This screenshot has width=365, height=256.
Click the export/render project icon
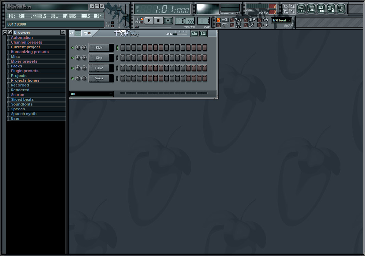[292, 11]
